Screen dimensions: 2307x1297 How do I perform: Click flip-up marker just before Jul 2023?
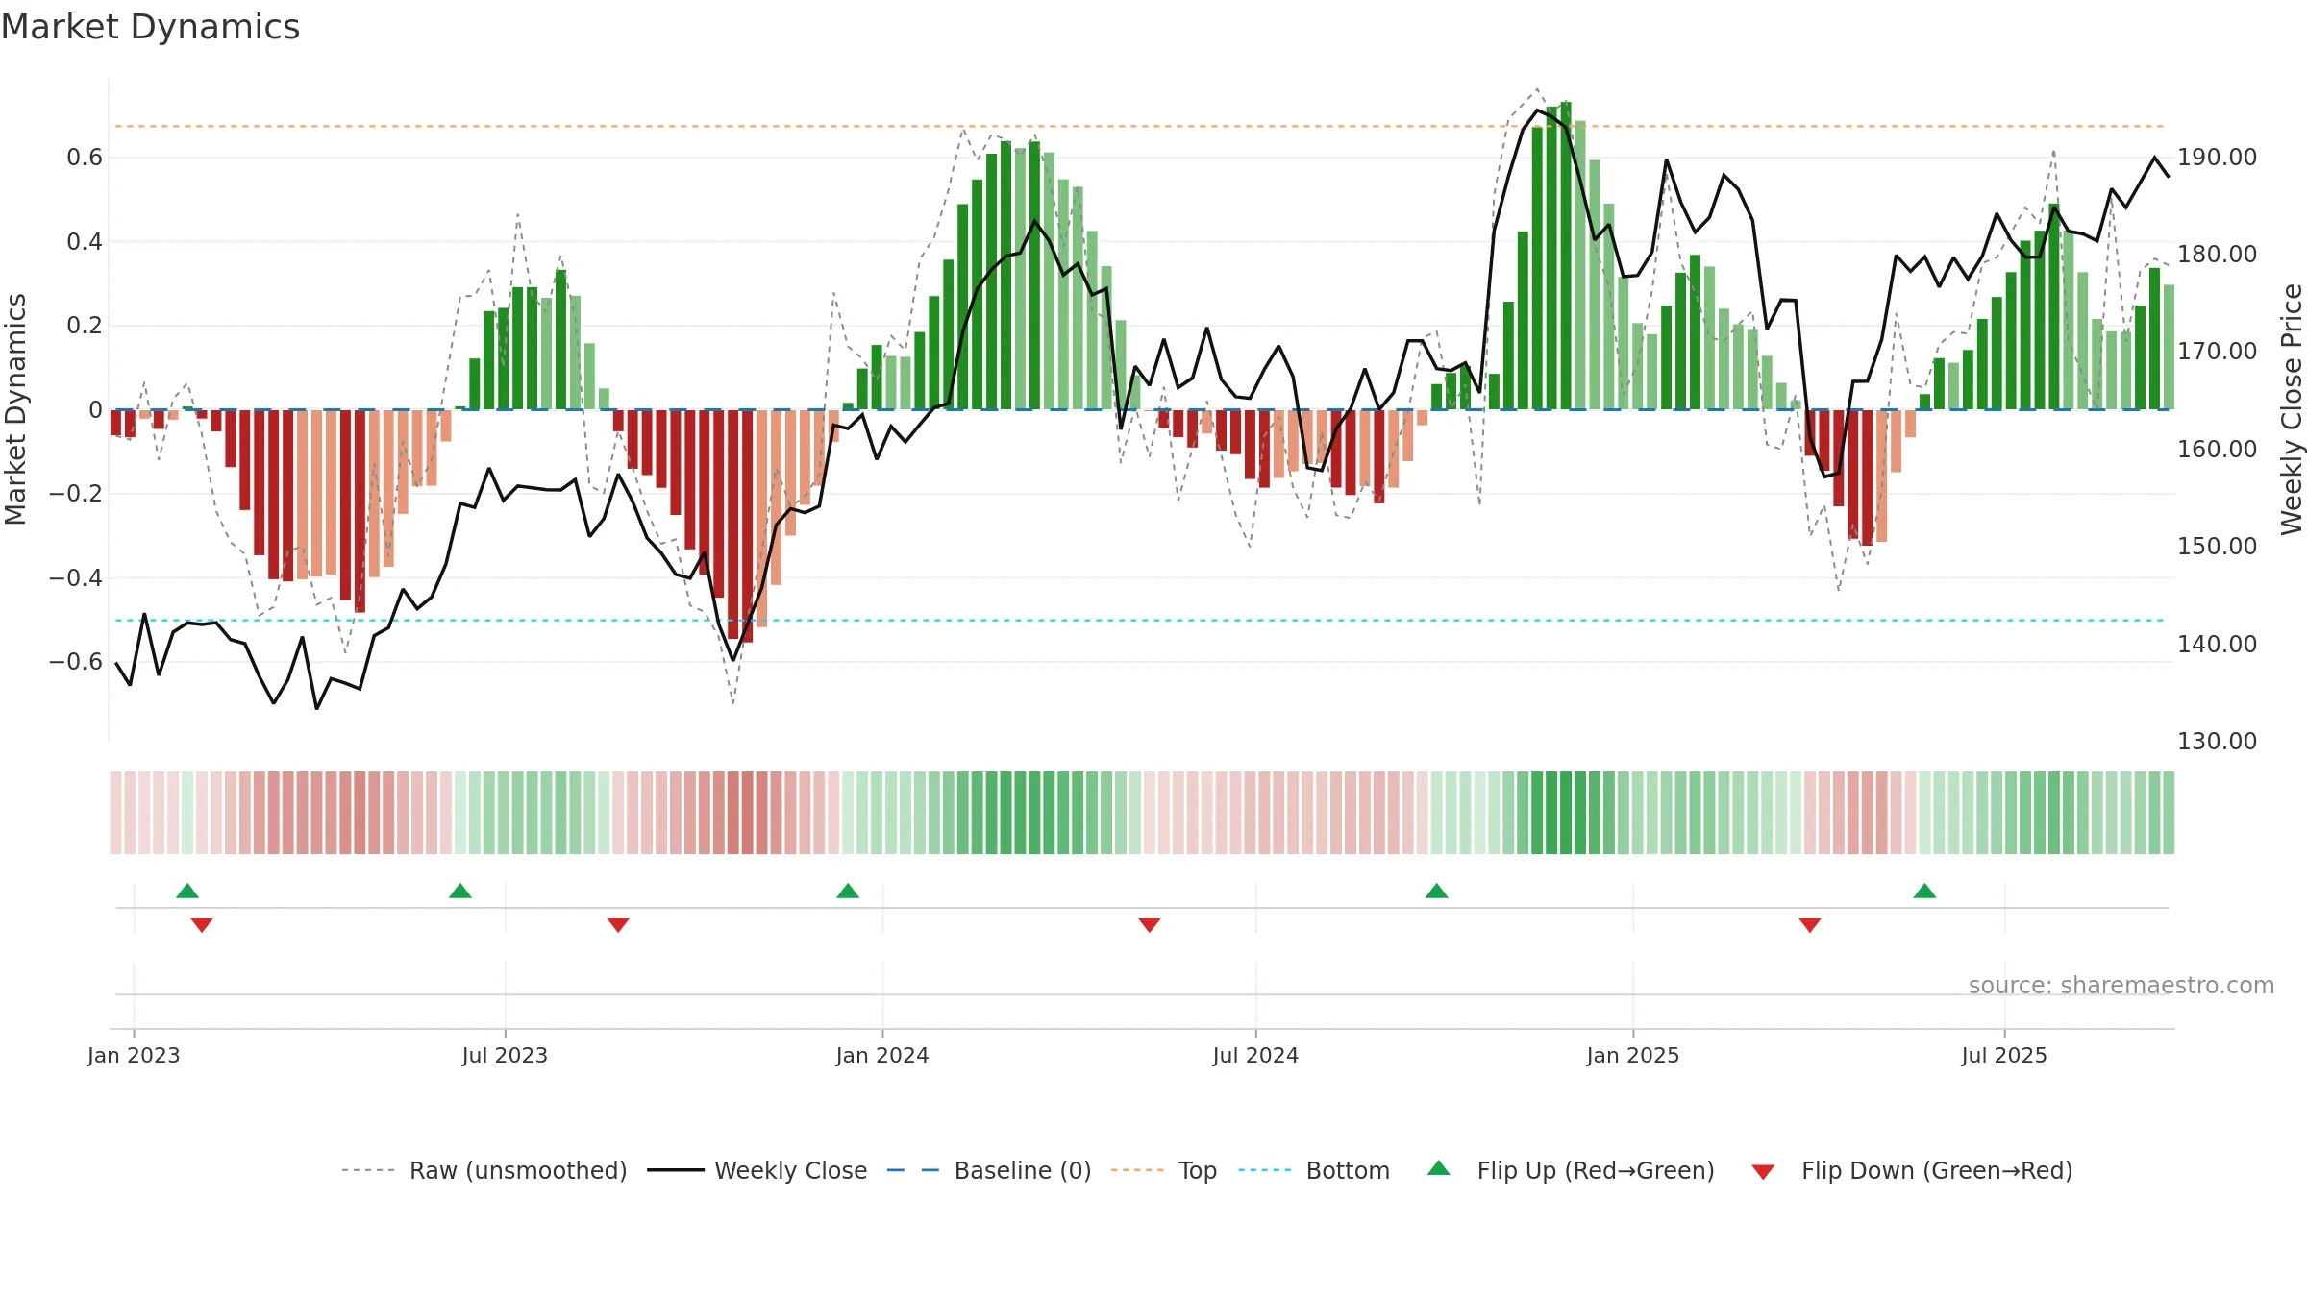pyautogui.click(x=460, y=891)
